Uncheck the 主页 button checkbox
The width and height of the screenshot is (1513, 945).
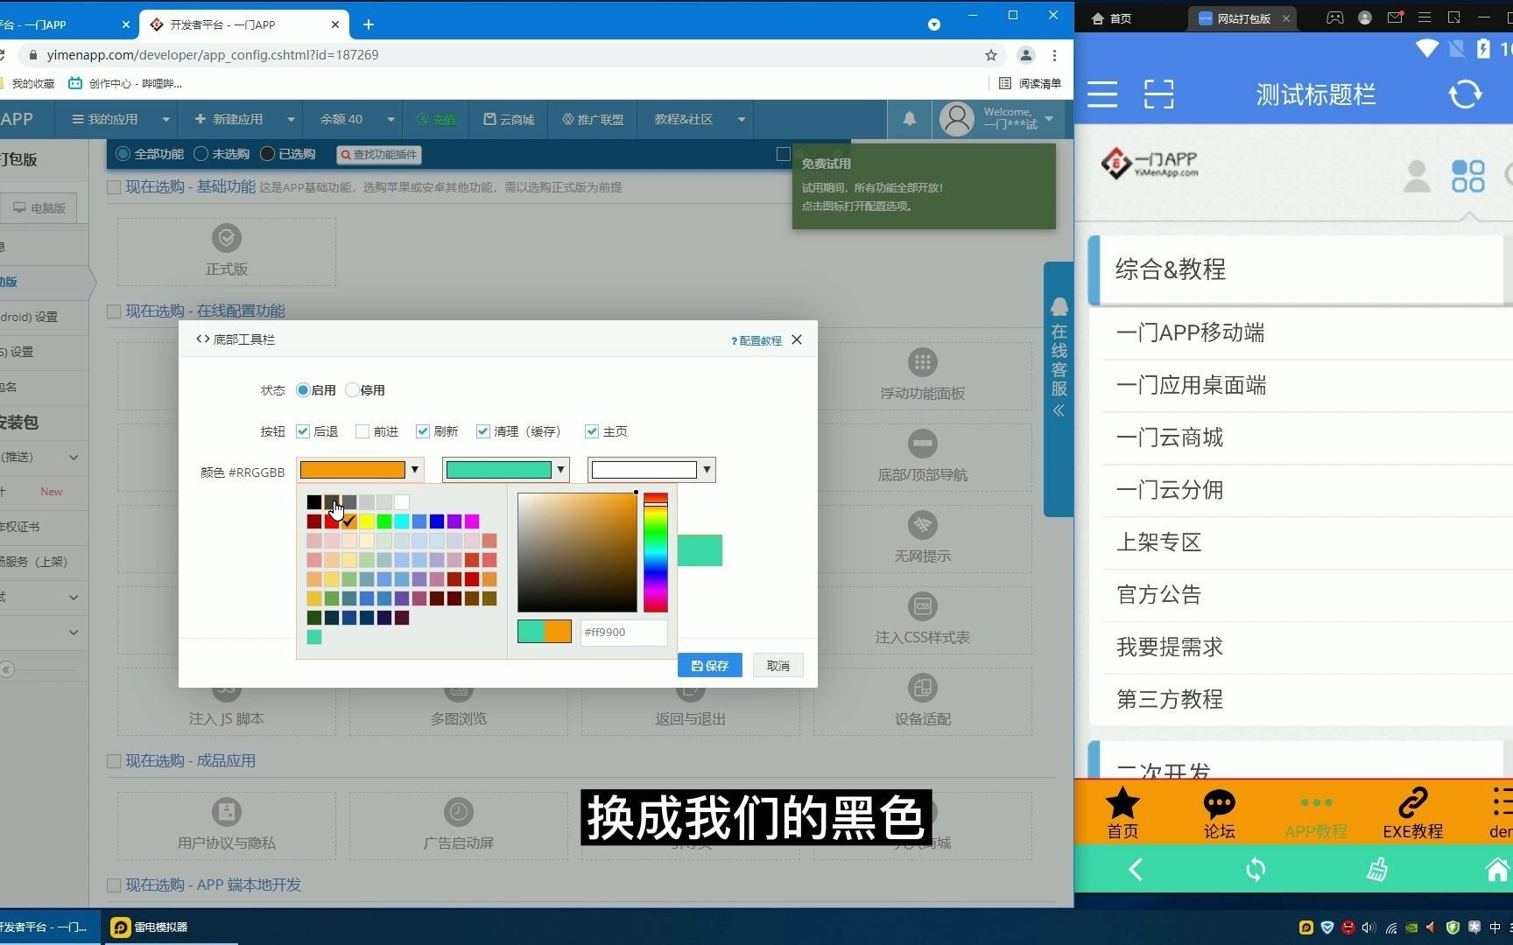[x=592, y=431]
